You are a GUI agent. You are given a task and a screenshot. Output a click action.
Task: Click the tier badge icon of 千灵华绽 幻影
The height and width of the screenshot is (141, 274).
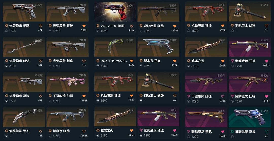(x=50, y=96)
